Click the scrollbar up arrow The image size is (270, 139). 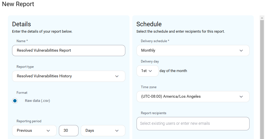point(262,18)
